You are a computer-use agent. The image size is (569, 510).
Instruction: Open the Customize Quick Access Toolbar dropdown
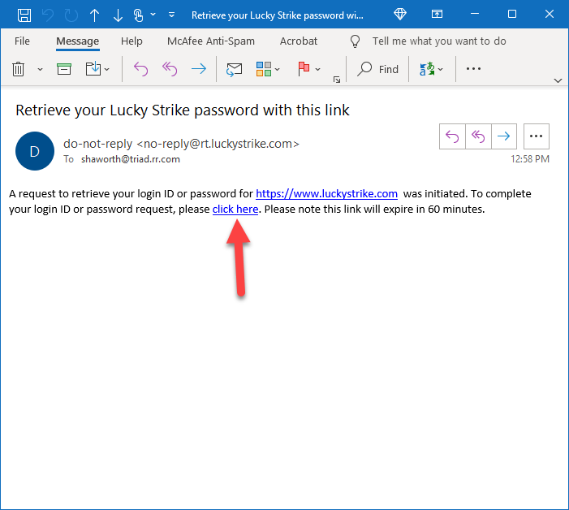[171, 15]
